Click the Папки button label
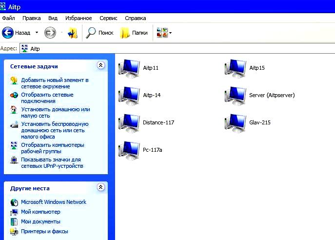 pos(140,33)
